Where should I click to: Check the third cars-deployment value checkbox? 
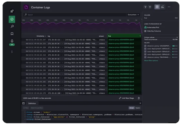[145, 54]
